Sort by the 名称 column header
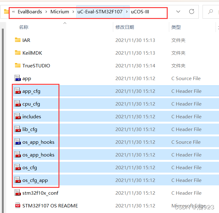 click(x=23, y=27)
